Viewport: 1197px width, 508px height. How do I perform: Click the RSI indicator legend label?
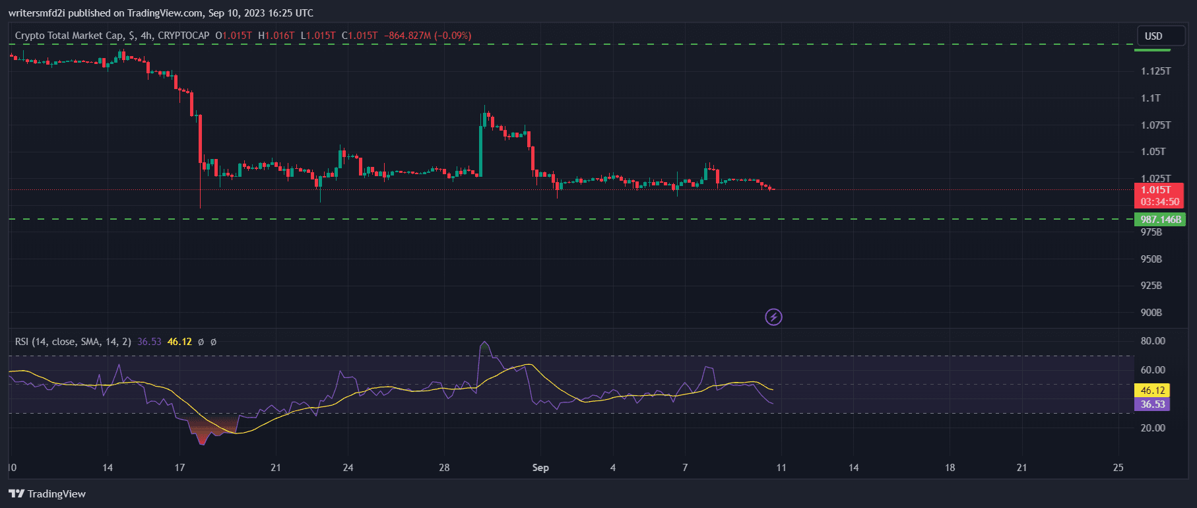pos(73,342)
